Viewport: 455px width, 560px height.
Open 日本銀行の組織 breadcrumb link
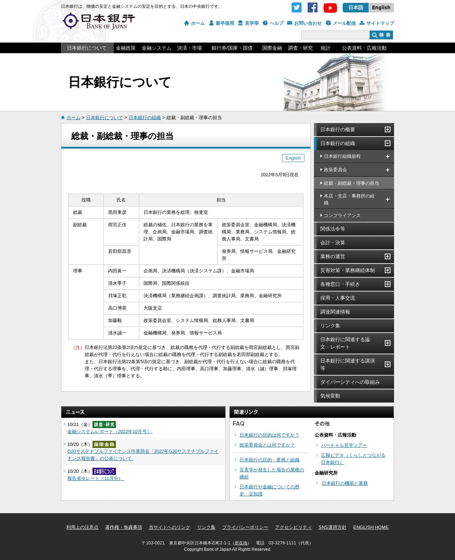[145, 118]
